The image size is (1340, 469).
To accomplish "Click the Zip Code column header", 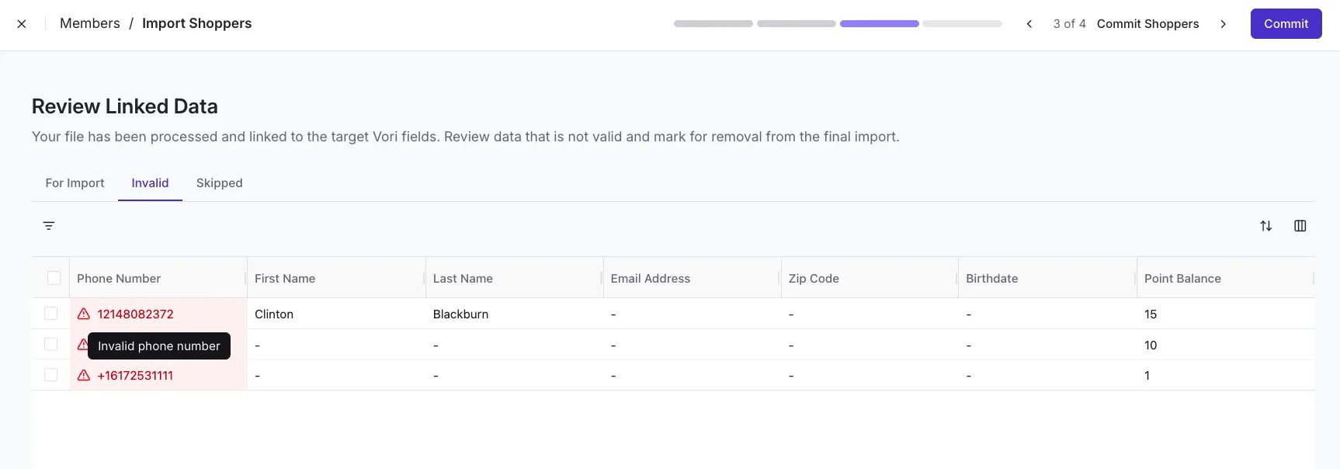I will click(x=870, y=278).
